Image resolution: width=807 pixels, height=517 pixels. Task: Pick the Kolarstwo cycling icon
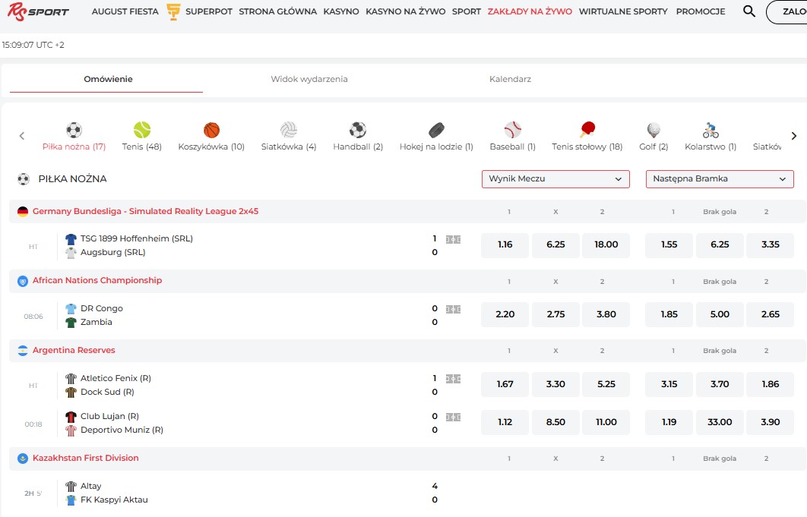pyautogui.click(x=710, y=130)
